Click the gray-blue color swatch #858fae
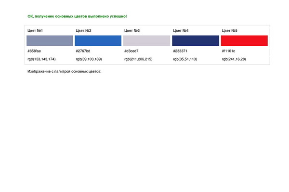The width and height of the screenshot is (289, 192). coord(50,41)
